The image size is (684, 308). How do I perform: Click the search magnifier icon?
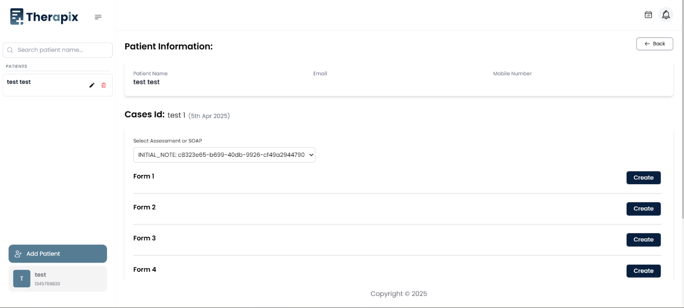10,50
